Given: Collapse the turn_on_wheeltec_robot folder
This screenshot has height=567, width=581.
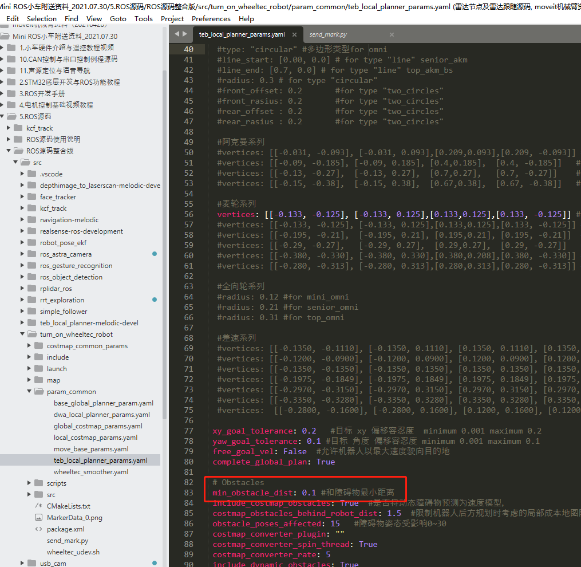Looking at the screenshot, I should 22,334.
